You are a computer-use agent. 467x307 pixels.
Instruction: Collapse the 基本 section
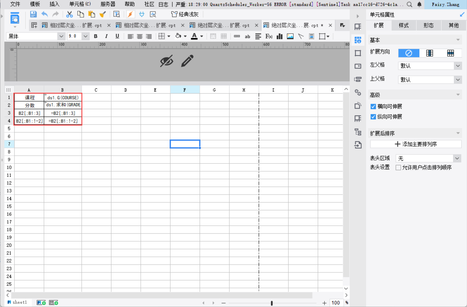pyautogui.click(x=458, y=40)
